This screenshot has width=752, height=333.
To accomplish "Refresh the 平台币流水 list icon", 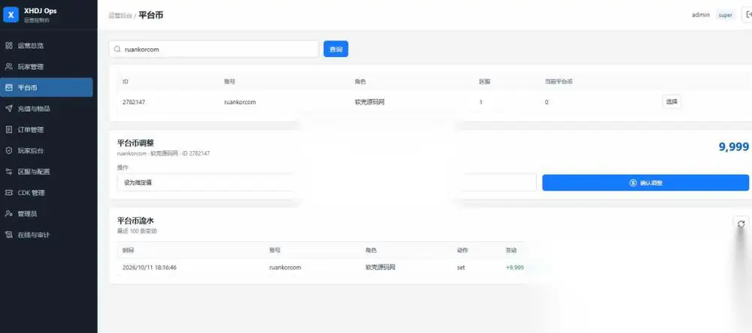I will click(741, 224).
